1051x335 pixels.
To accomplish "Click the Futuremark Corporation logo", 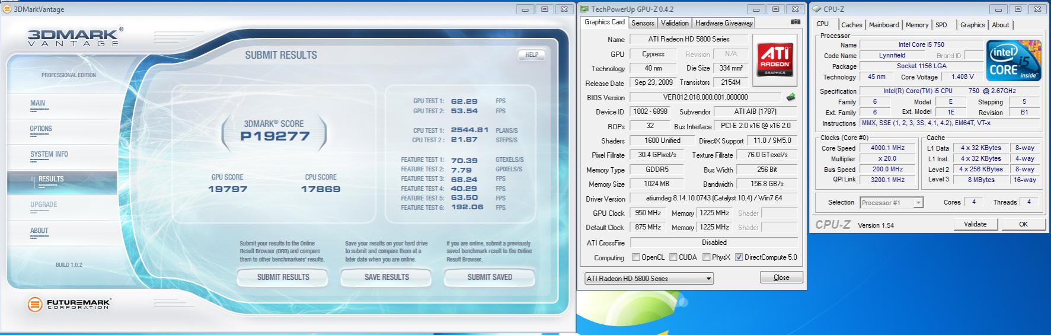I will (70, 304).
